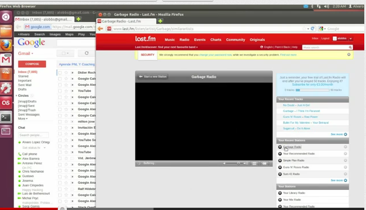366x210 pixels.
Task: Compose a new Gmail message
Action: [32, 64]
